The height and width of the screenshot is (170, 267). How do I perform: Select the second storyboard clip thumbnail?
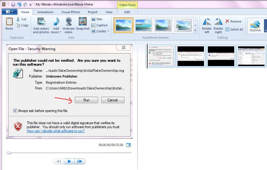191,56
